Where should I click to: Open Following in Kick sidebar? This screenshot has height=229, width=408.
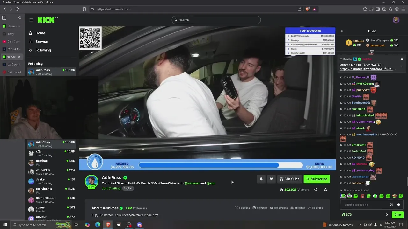[40, 50]
